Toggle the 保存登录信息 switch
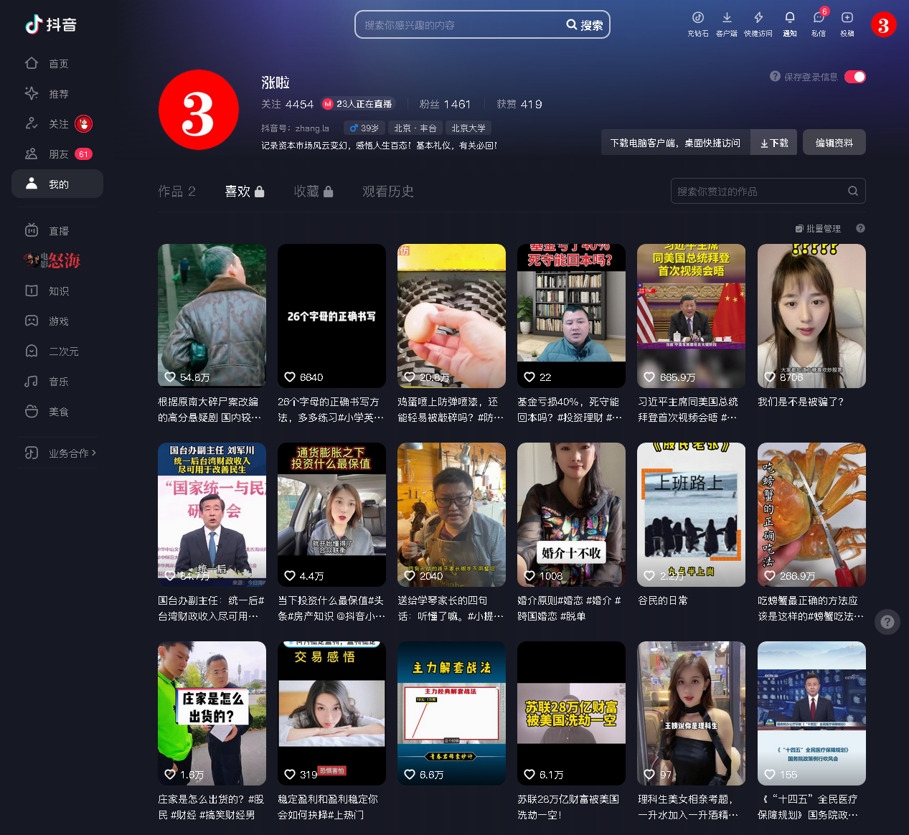Screen dimensions: 909x835 coord(854,76)
